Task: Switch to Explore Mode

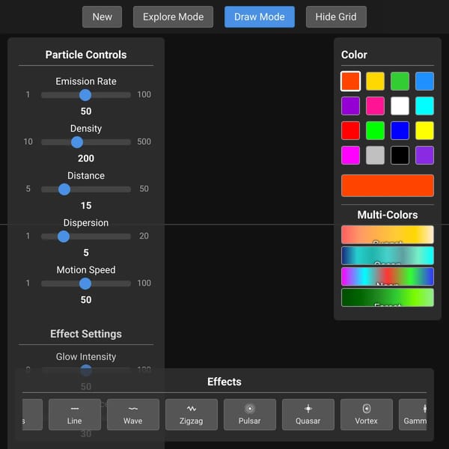Action: [173, 17]
